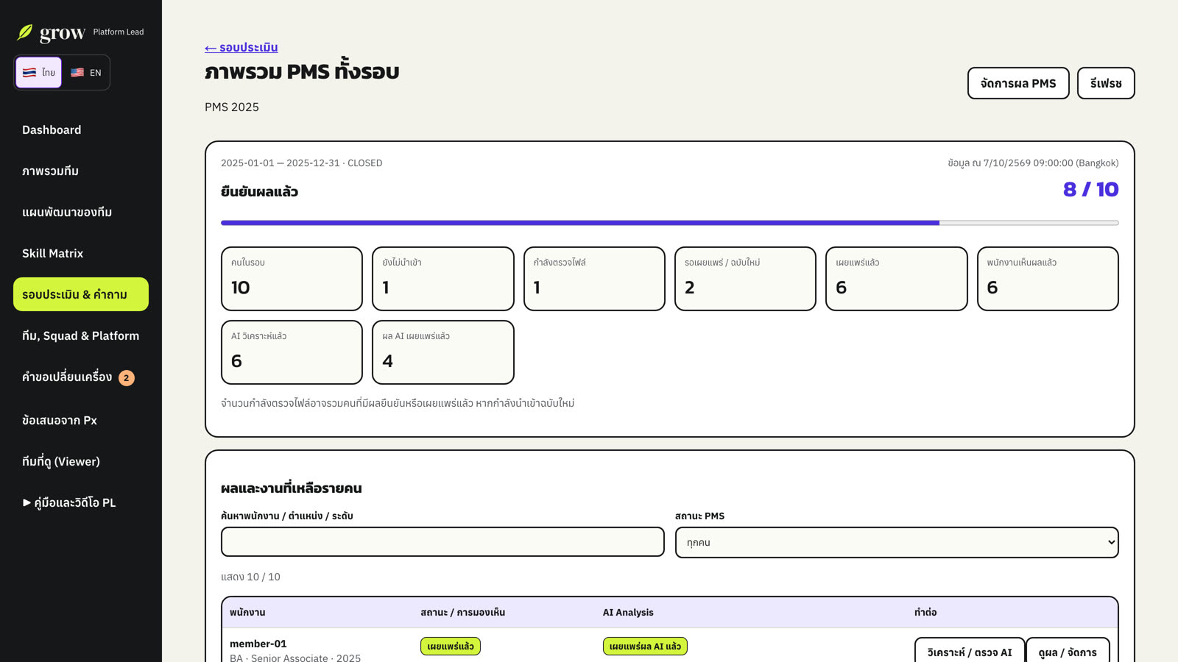
Task: Open the สถานะ PMS dropdown
Action: tap(897, 542)
